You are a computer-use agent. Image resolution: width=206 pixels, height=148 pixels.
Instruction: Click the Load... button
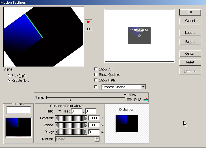(x=190, y=33)
